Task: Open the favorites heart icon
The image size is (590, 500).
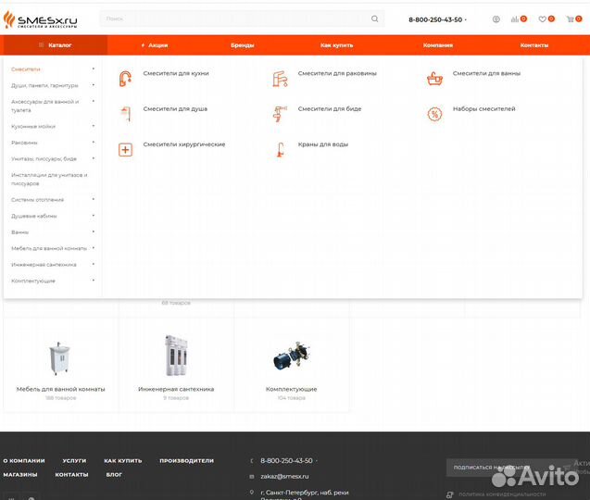Action: tap(544, 19)
